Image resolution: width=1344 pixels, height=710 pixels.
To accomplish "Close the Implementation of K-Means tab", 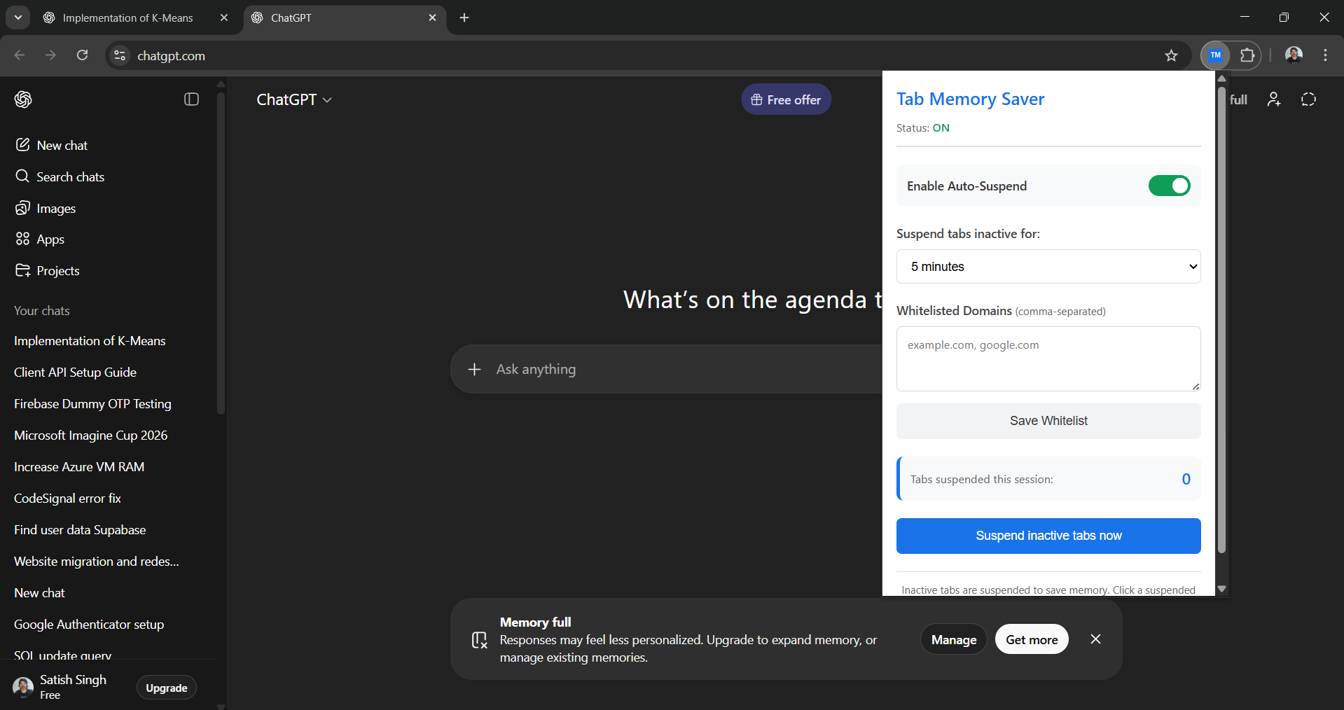I will (x=224, y=18).
